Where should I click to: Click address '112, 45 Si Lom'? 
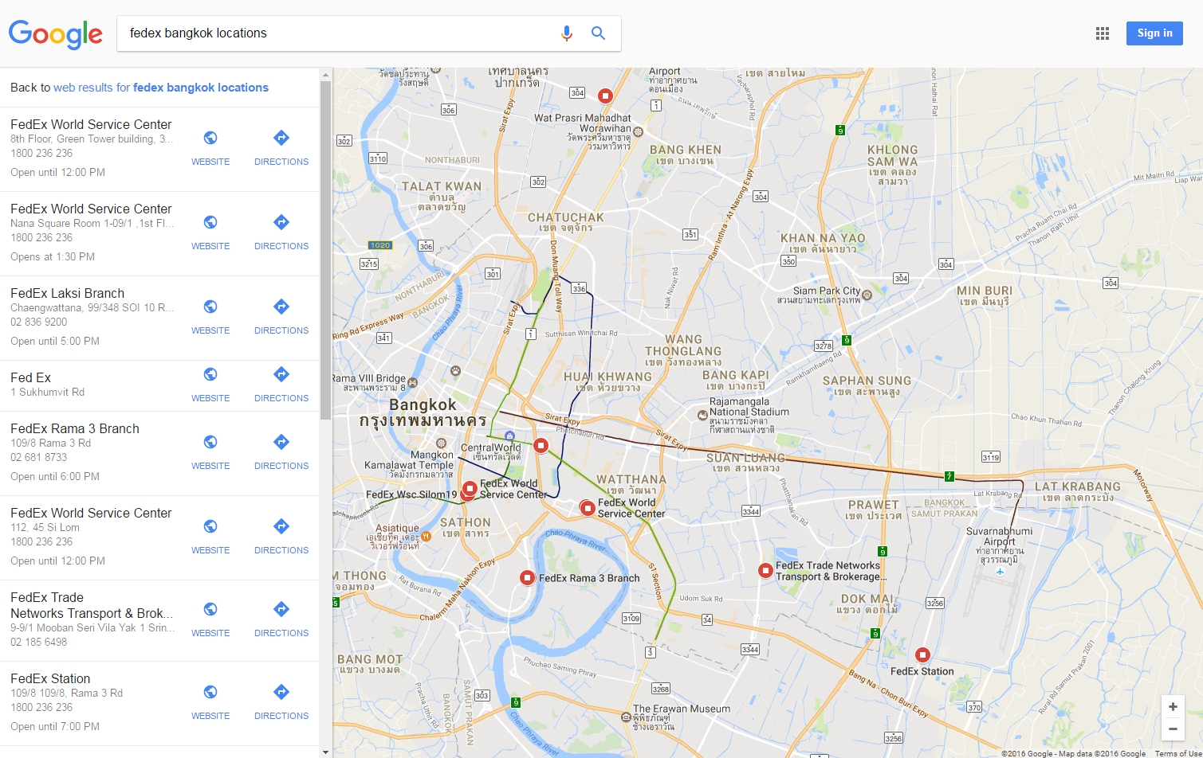[x=45, y=527]
